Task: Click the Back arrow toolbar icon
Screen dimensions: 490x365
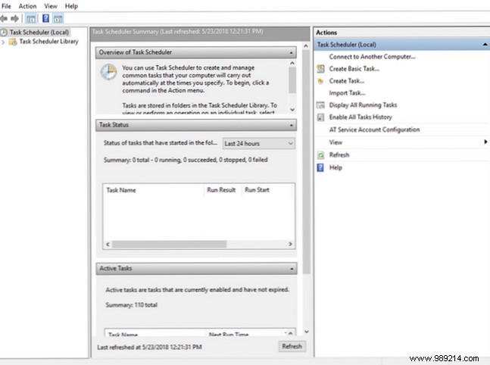Action: tap(5, 18)
